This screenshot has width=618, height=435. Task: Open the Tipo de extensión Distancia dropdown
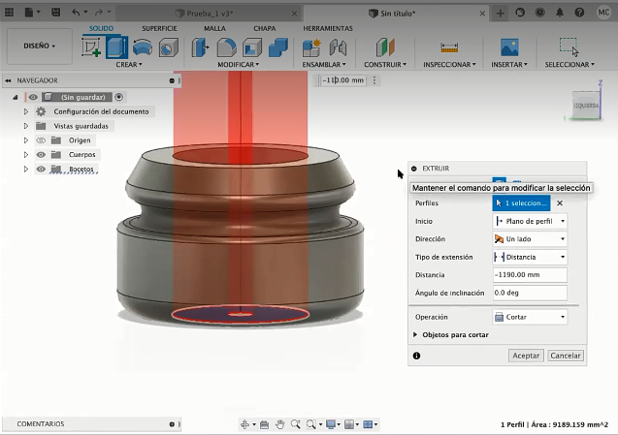pos(530,257)
